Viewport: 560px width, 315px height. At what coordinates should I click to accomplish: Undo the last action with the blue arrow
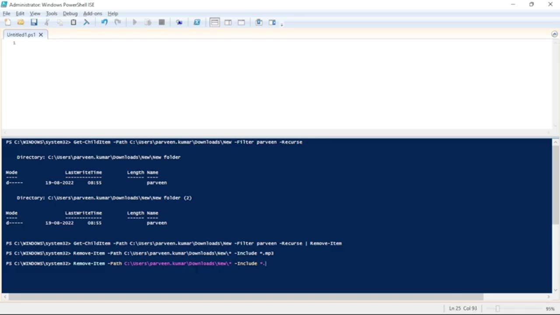pyautogui.click(x=104, y=22)
